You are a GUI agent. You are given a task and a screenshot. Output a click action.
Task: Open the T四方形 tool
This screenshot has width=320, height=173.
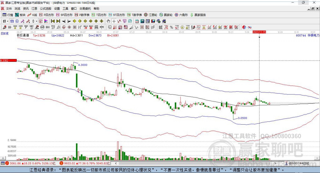99,15
